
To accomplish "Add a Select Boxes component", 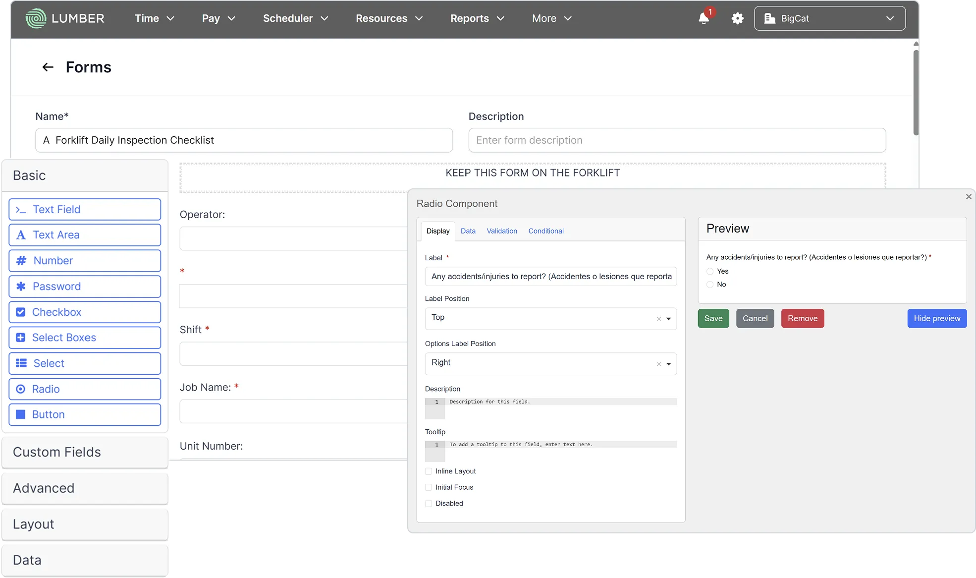I will (x=85, y=338).
